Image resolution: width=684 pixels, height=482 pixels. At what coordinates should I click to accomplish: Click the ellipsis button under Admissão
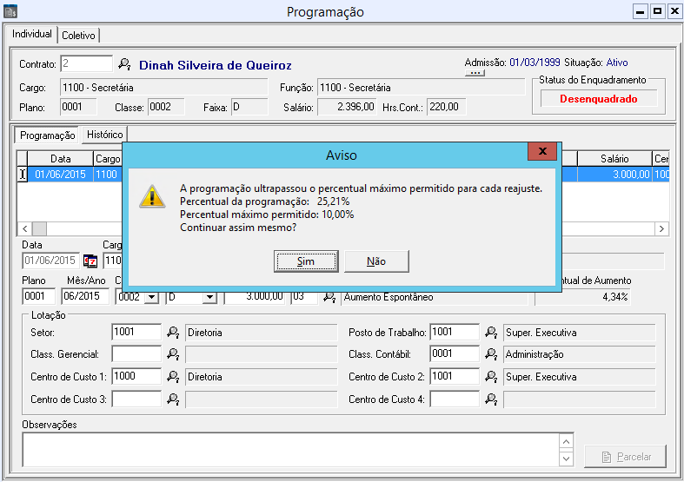(475, 73)
